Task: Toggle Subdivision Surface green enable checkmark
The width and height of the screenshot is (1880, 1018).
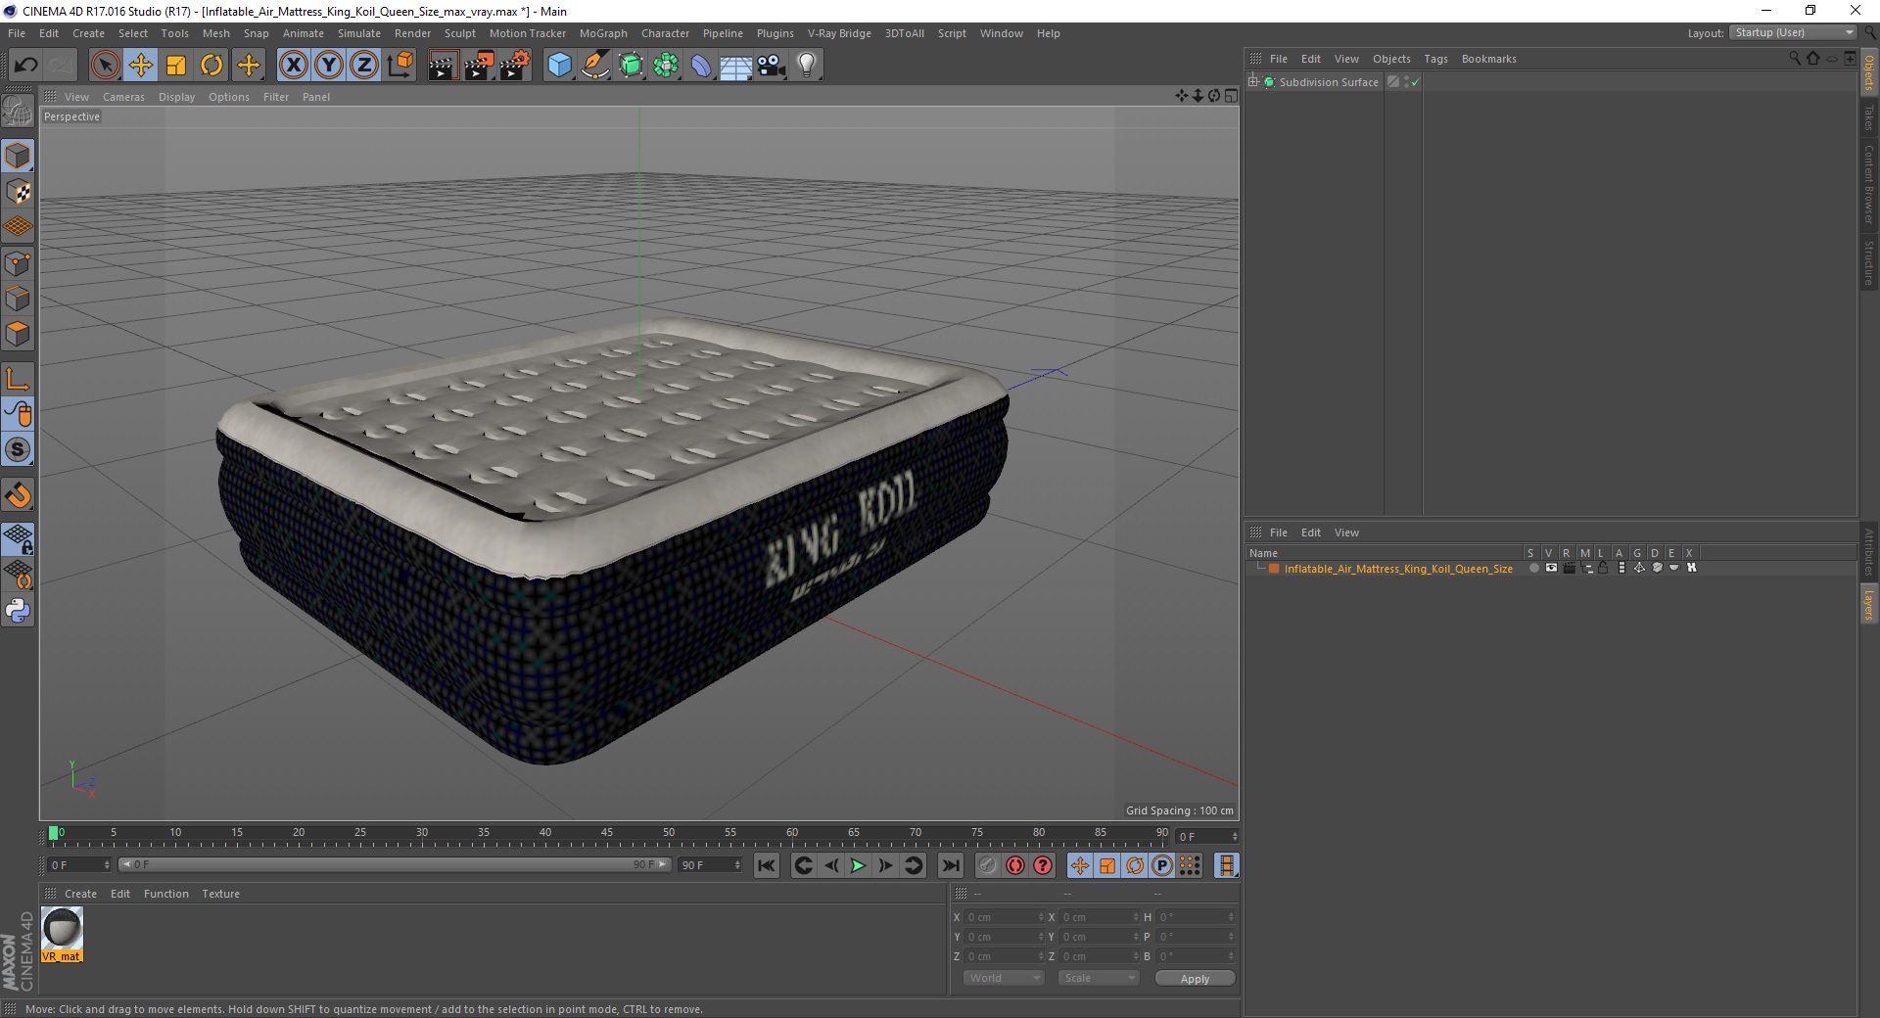Action: (1415, 82)
